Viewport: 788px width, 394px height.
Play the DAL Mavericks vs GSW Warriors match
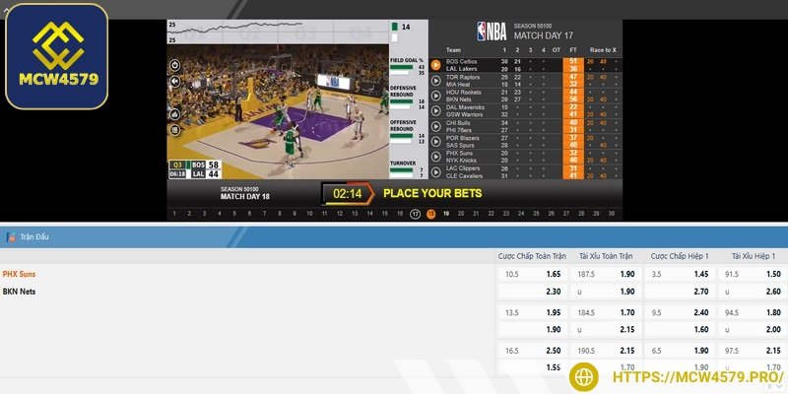pyautogui.click(x=435, y=110)
